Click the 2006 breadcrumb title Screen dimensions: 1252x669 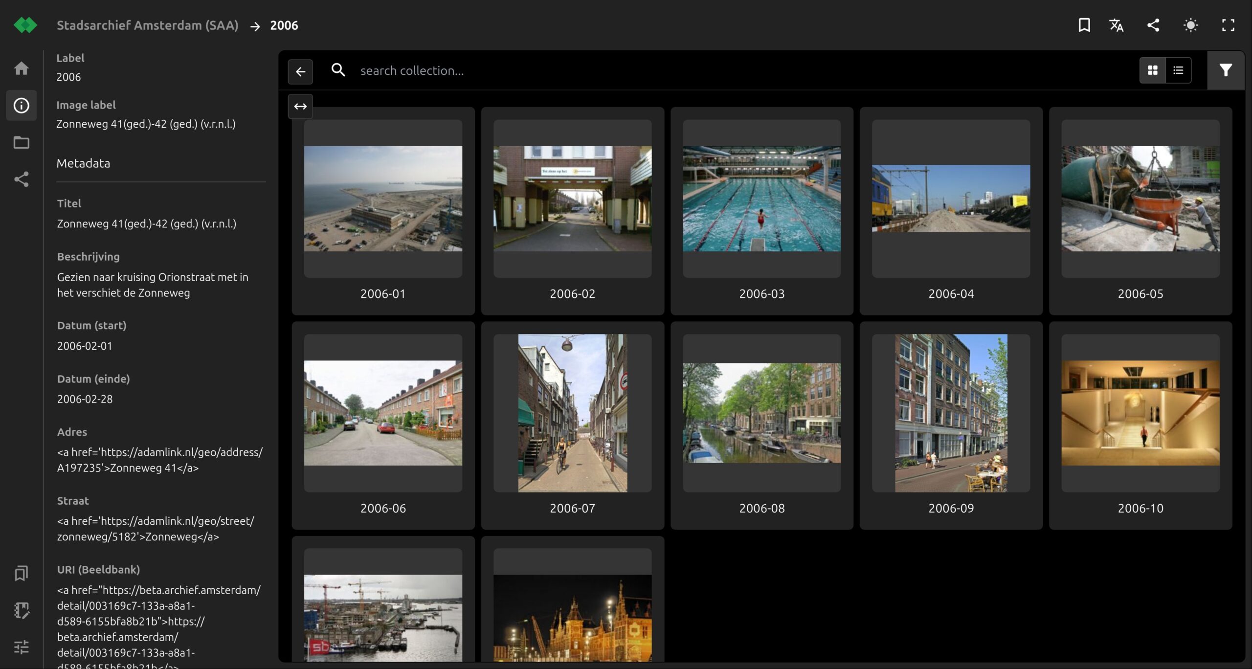tap(284, 25)
